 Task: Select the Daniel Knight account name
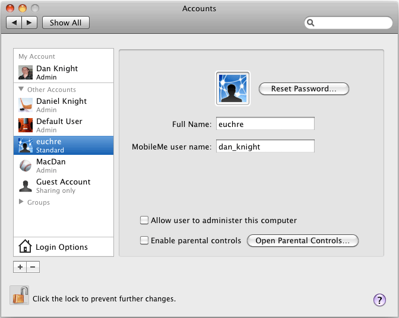pos(61,101)
